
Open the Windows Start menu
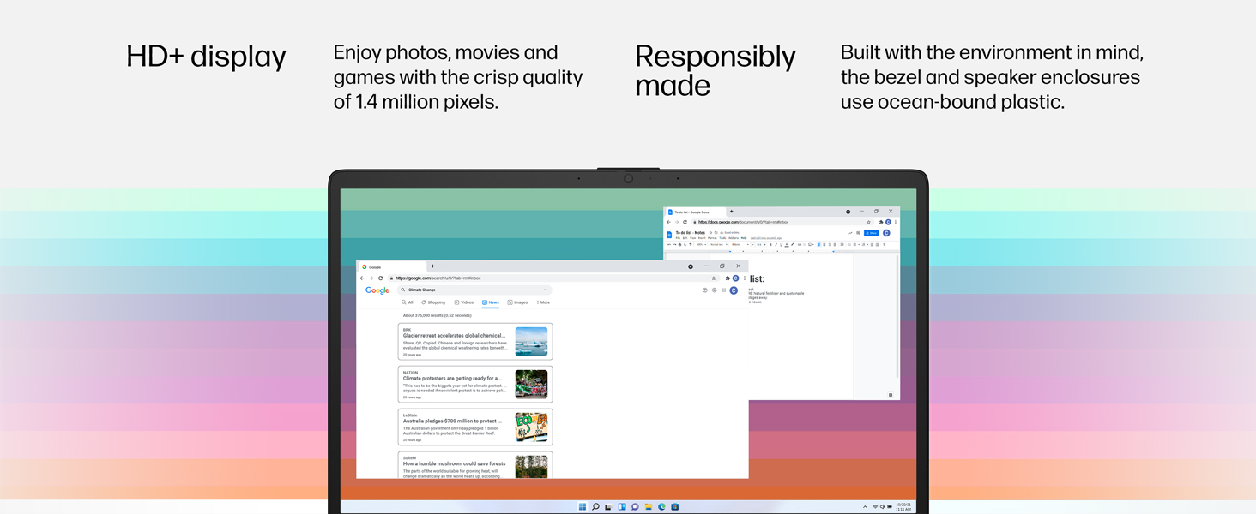pos(583,507)
